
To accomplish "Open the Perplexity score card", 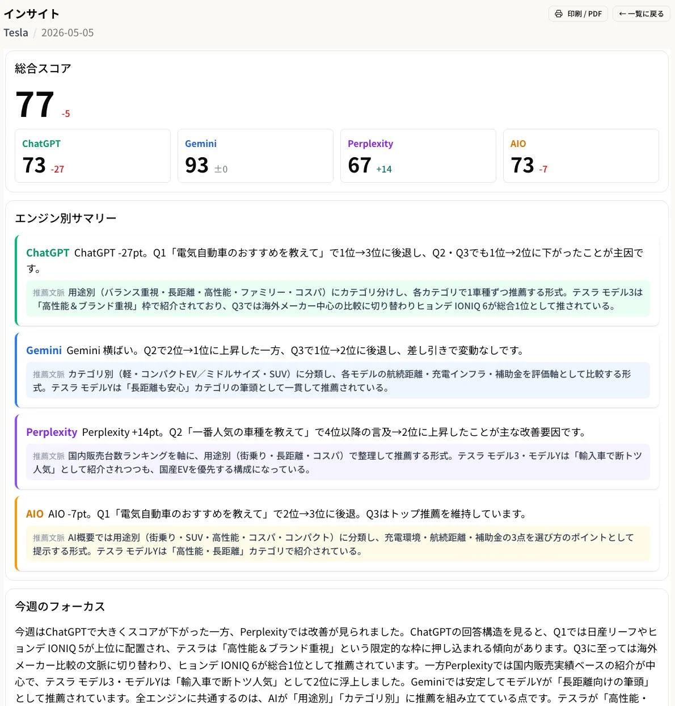I will click(418, 156).
